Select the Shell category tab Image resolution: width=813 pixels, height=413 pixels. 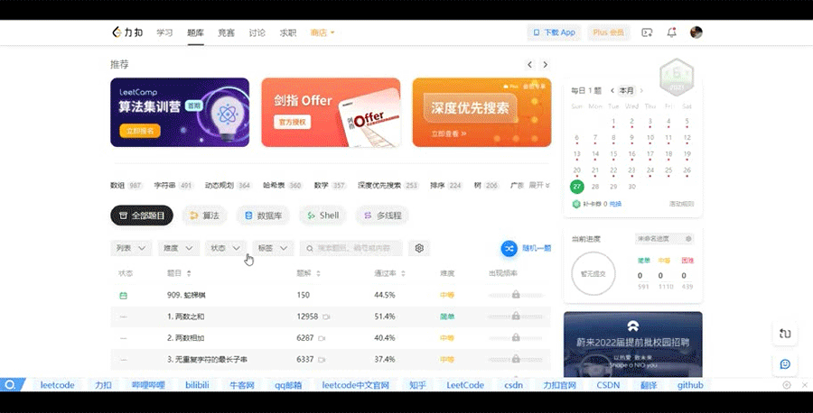(x=323, y=216)
